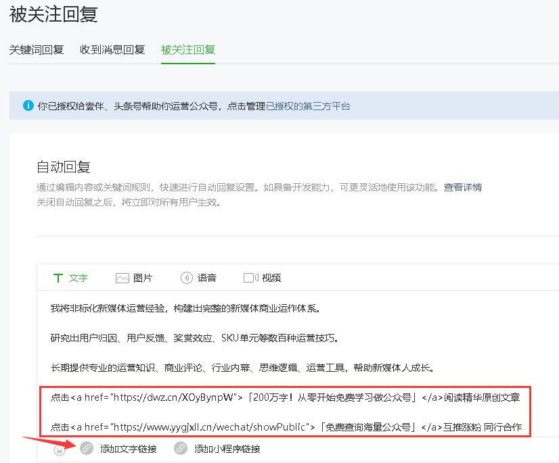Click the 图片 label in the content toolbar
Screen dimensions: 559x463
pyautogui.click(x=142, y=277)
